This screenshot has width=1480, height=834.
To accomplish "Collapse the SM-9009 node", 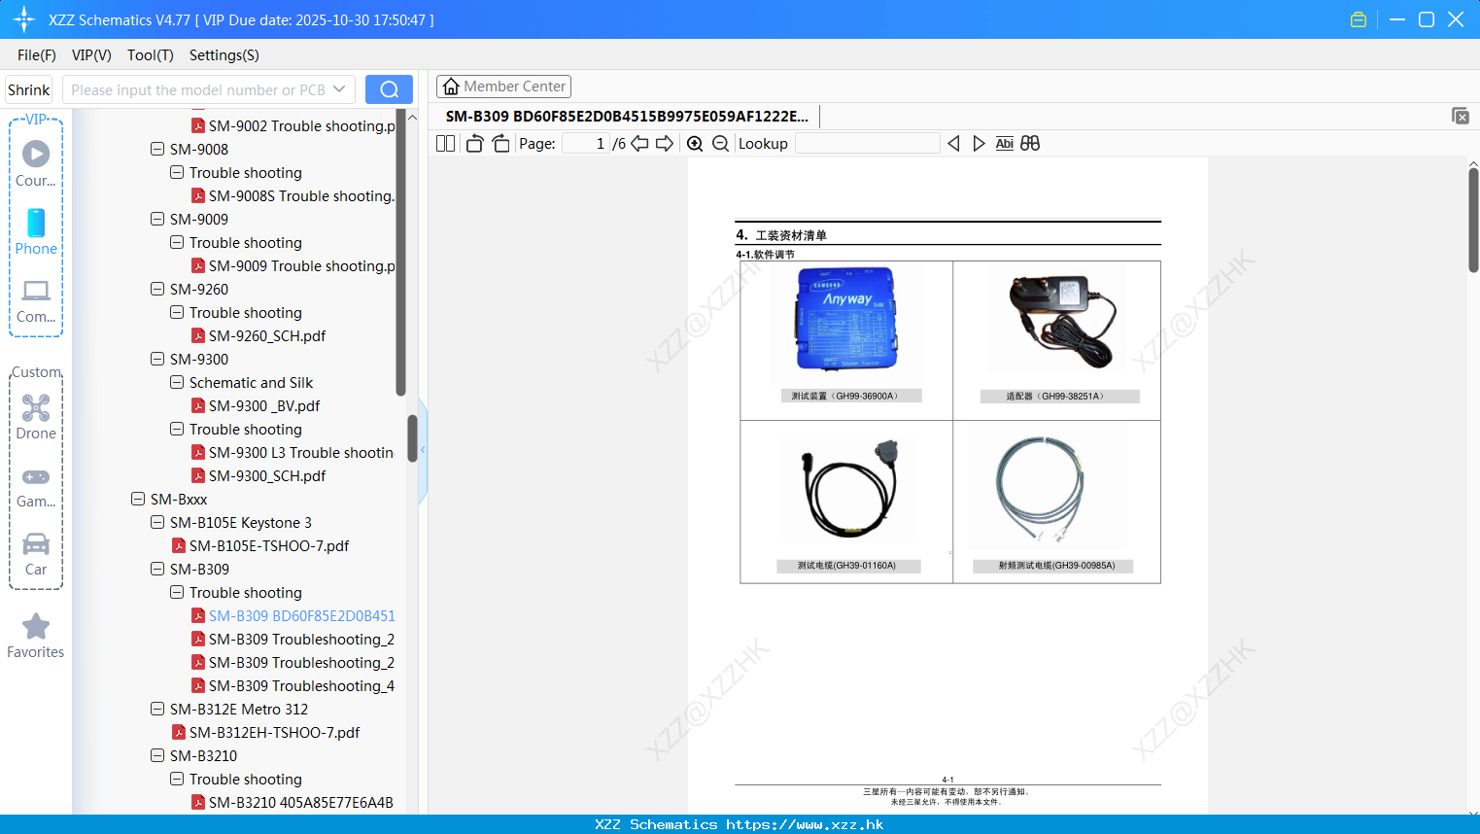I will click(x=157, y=219).
